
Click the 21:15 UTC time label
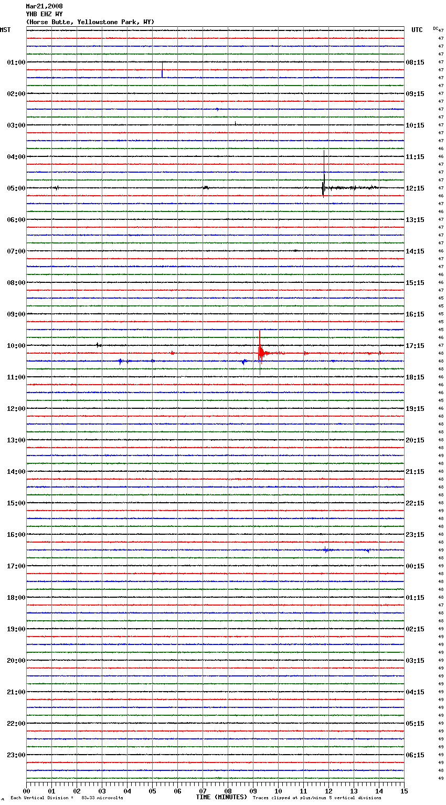(x=415, y=472)
